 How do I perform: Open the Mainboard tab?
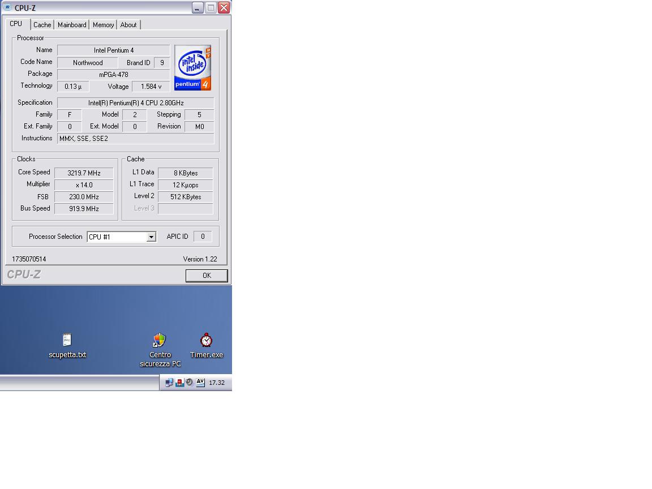[72, 25]
